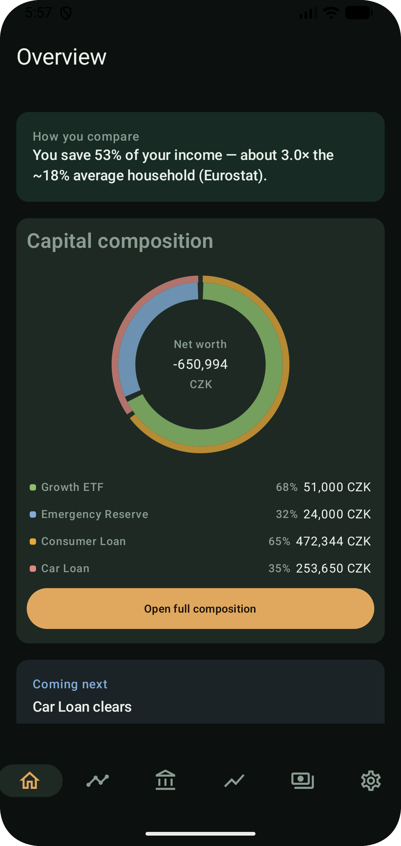The height and width of the screenshot is (846, 401).
Task: Open the cash payments icon
Action: [303, 781]
